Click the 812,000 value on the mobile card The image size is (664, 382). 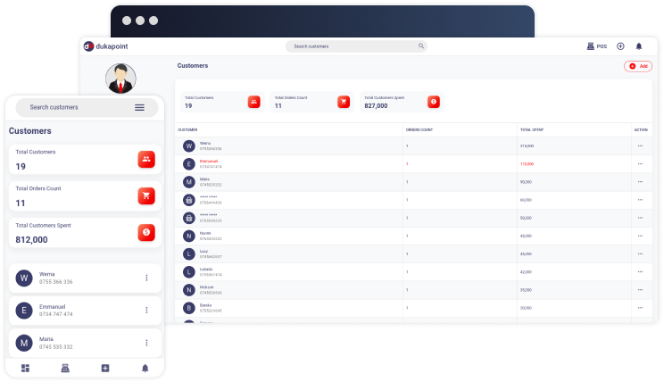point(32,240)
